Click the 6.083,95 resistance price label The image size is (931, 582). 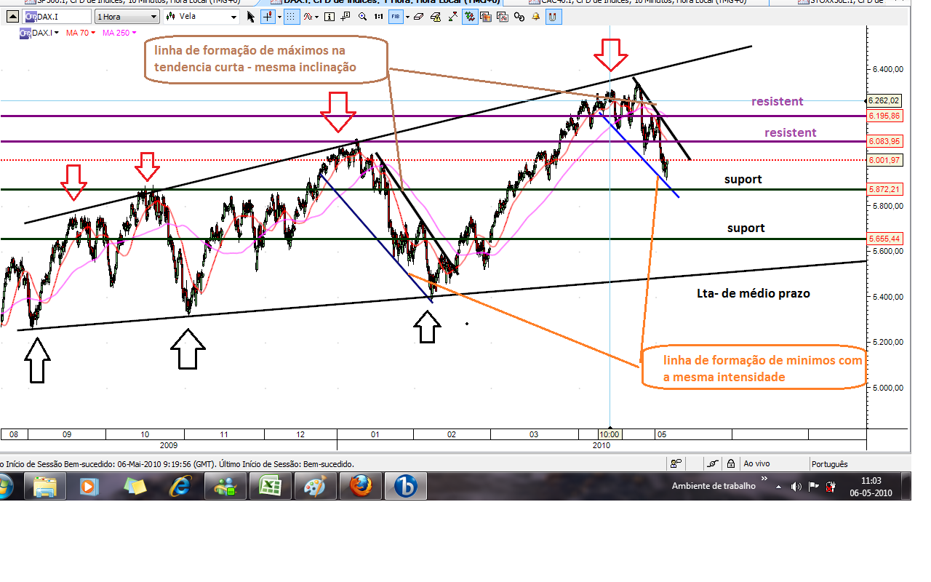[884, 142]
